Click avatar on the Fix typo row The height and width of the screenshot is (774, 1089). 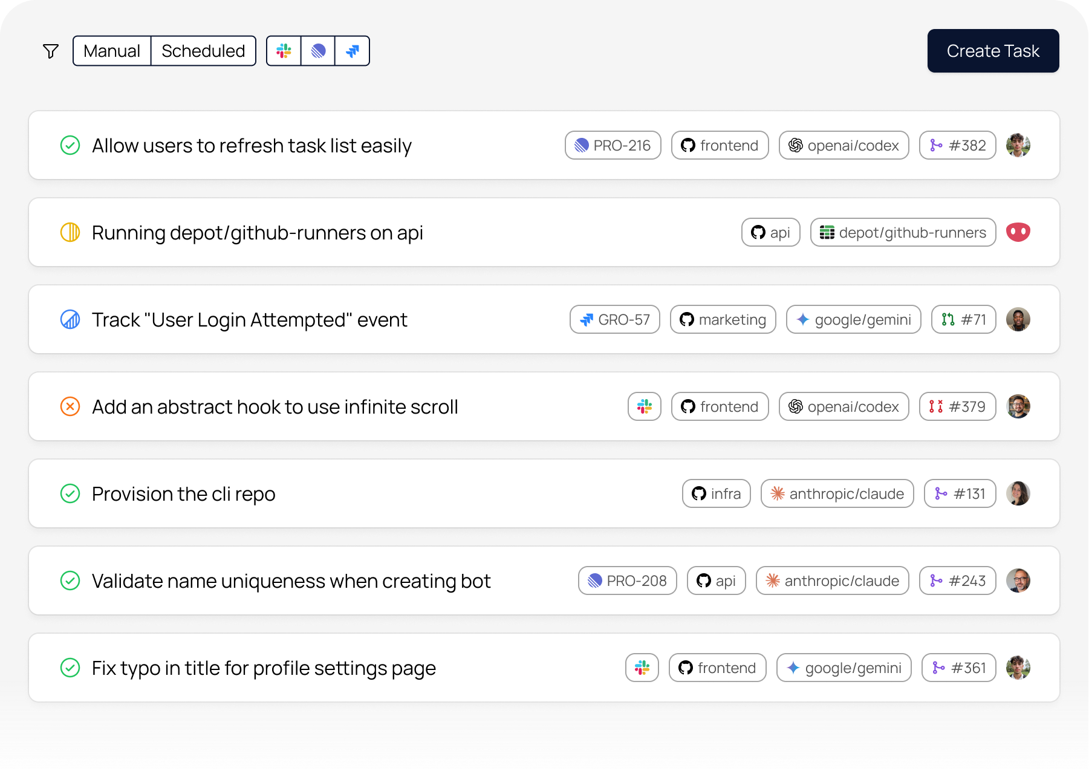[1018, 668]
